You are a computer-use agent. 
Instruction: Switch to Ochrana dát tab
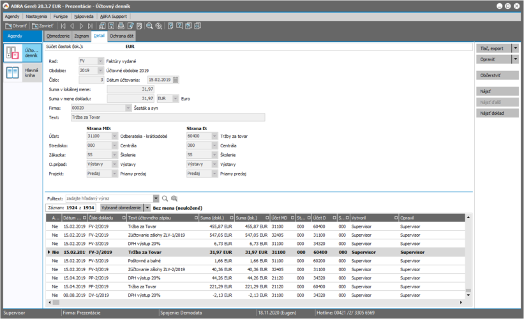click(121, 36)
